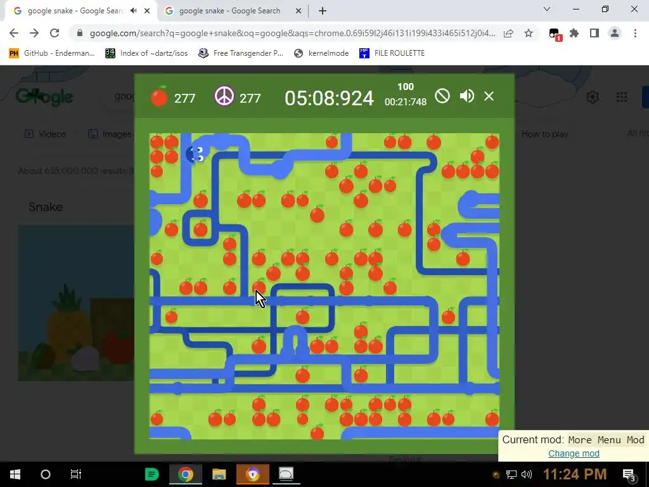
Task: Open File Explorer from the taskbar
Action: pyautogui.click(x=219, y=474)
